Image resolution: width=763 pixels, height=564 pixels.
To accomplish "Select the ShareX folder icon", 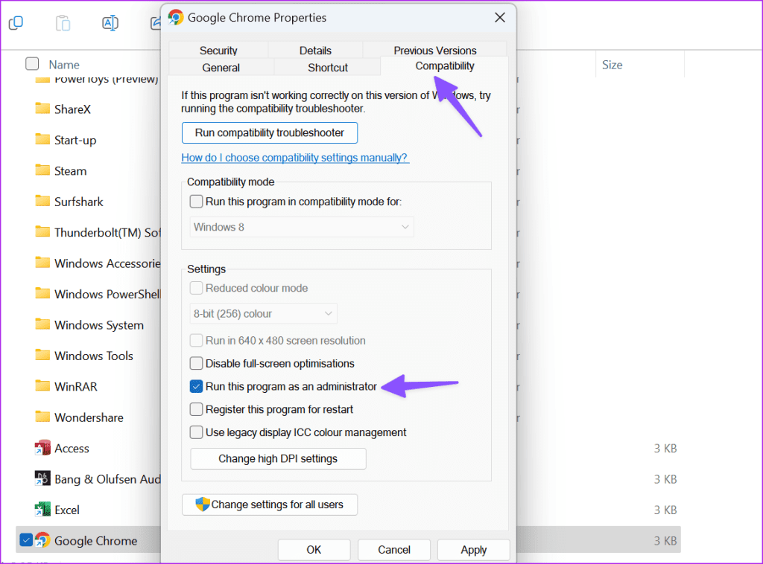I will (42, 109).
